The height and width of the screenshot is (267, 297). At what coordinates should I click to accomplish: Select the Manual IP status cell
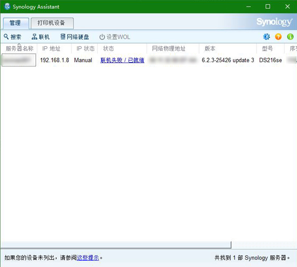click(x=83, y=60)
